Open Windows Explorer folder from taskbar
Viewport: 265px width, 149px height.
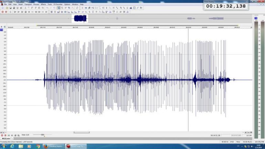(x=21, y=146)
